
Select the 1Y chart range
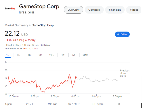[63, 55]
